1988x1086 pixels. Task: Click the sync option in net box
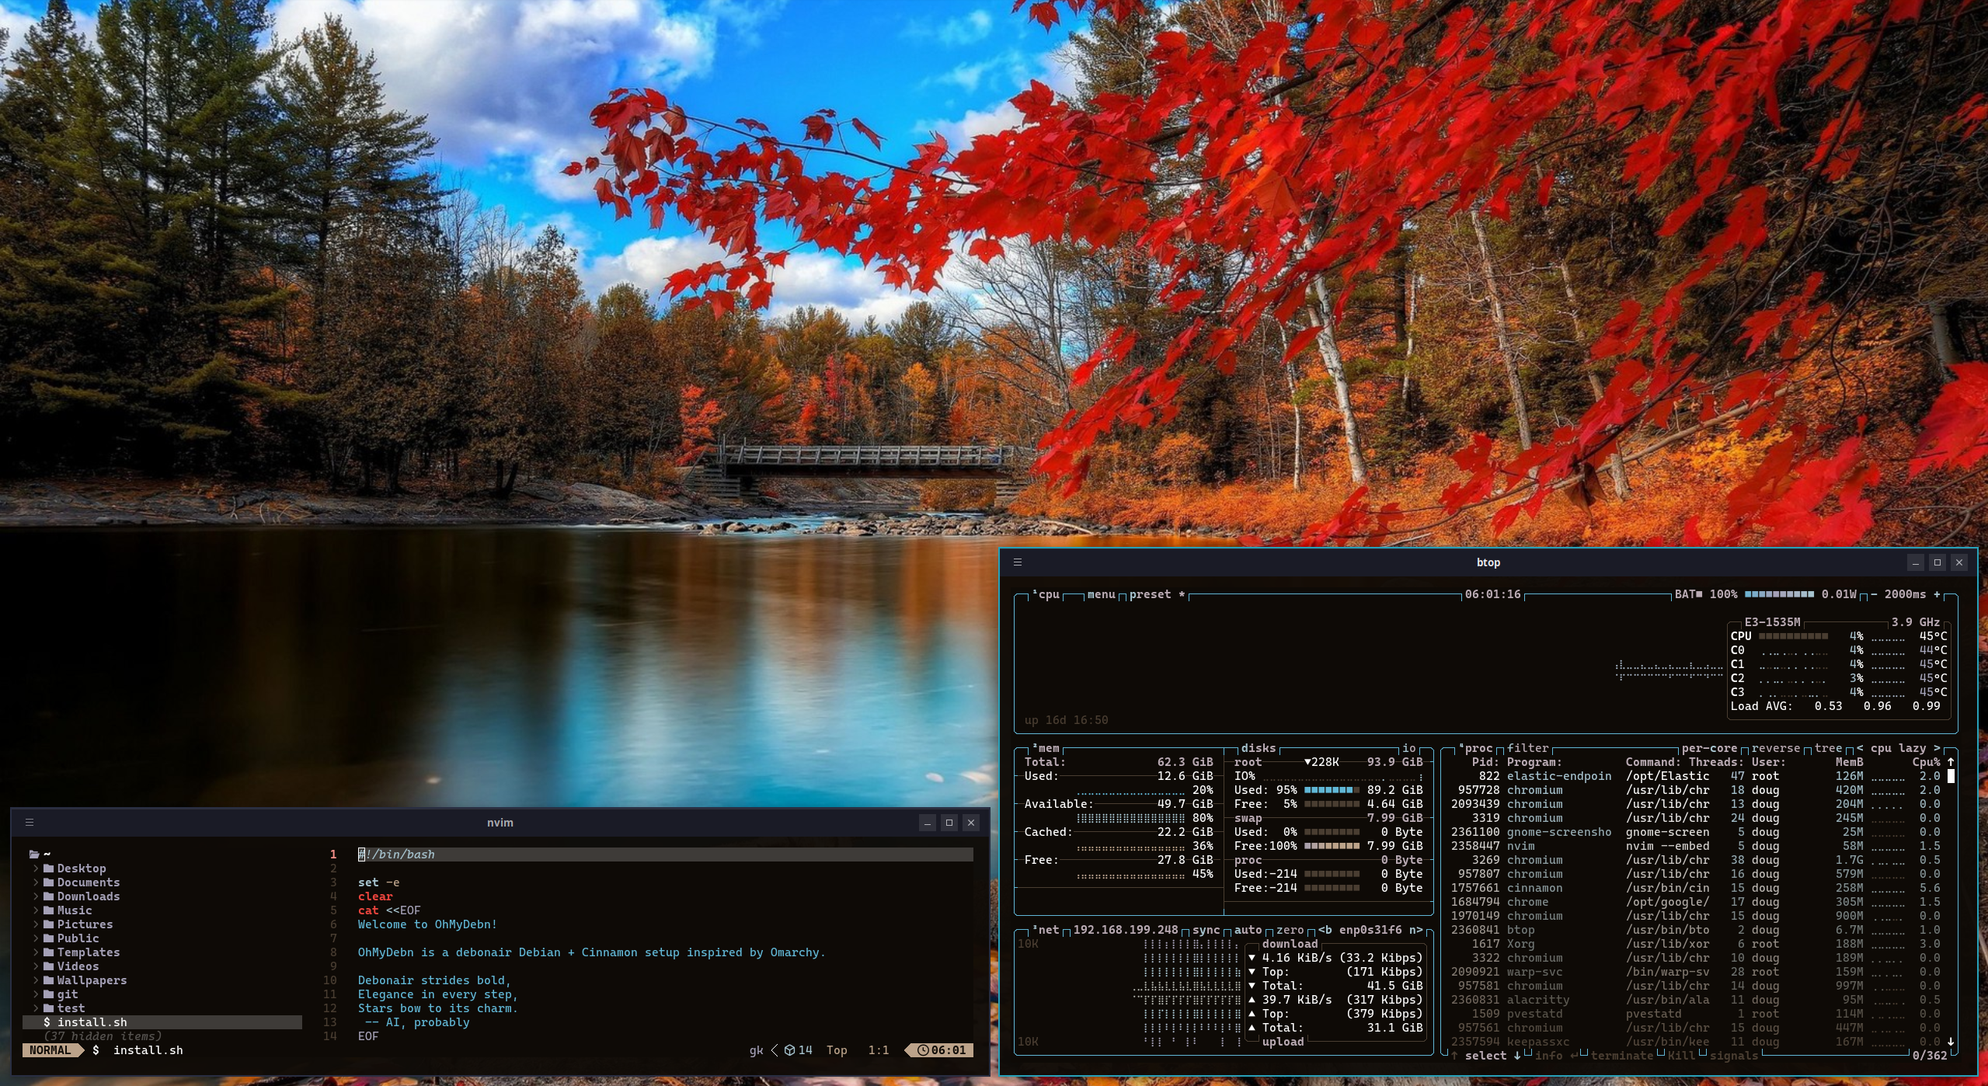1206,930
